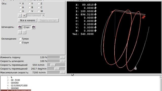Select the U axis radio button
The width and height of the screenshot is (162, 91).
20,11
